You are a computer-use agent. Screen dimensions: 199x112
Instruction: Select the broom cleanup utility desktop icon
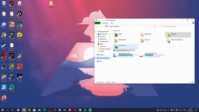click(20, 57)
